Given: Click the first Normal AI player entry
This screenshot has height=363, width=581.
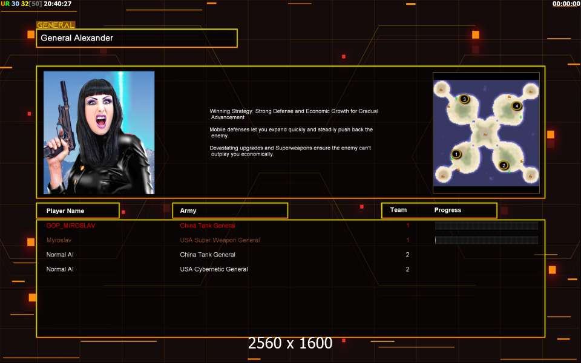Looking at the screenshot, I should point(60,255).
